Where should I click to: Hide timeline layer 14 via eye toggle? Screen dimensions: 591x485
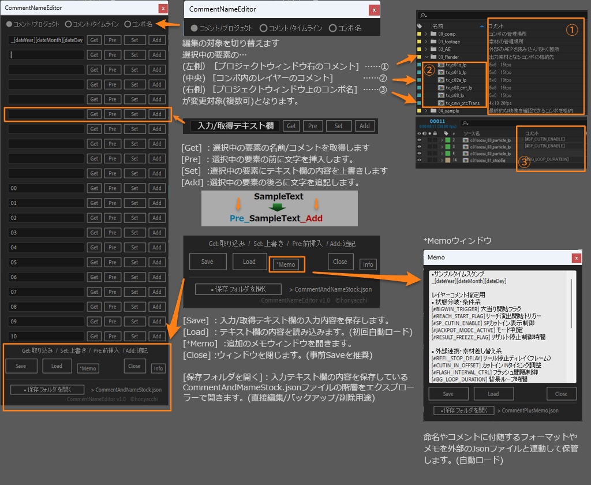419,161
